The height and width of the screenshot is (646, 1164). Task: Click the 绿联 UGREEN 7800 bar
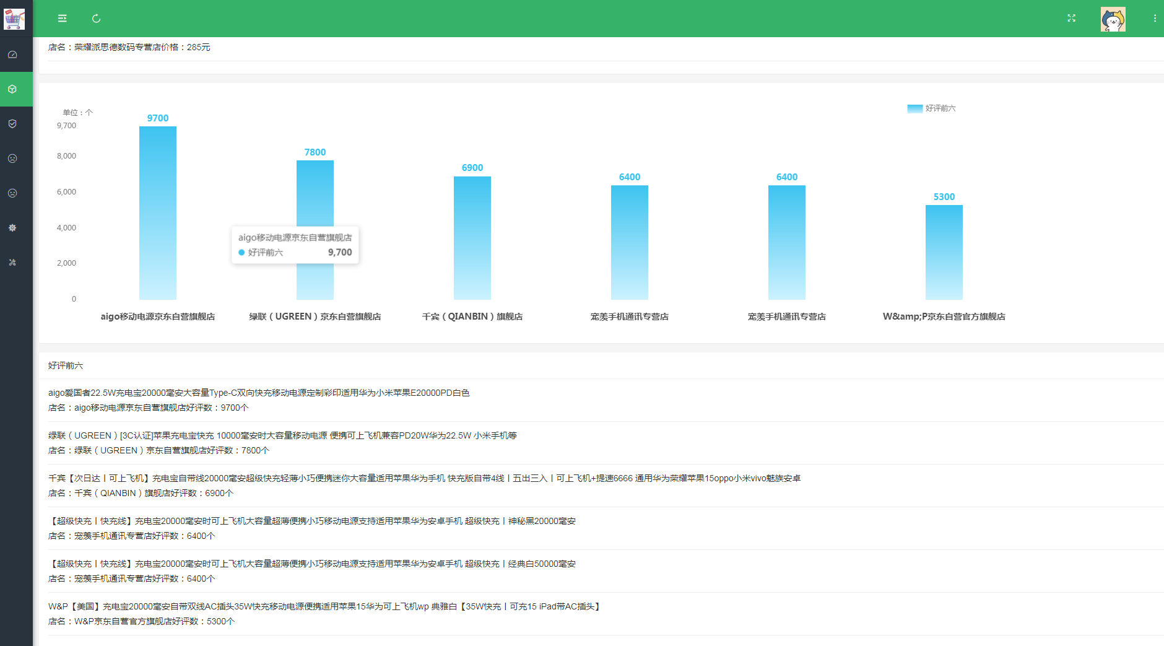tap(315, 230)
